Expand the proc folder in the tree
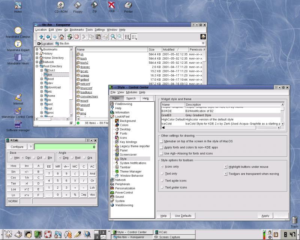Screen dimensions: 300x240 pos(42,112)
